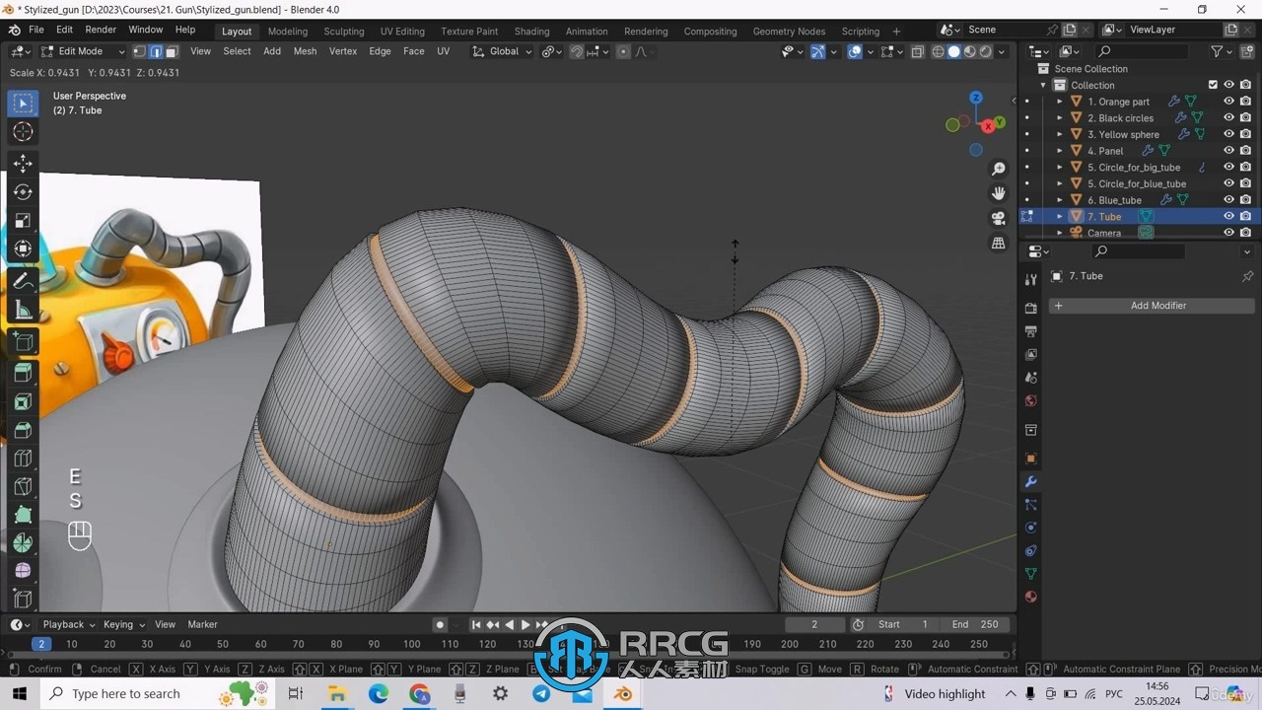Open the File menu

coord(35,30)
